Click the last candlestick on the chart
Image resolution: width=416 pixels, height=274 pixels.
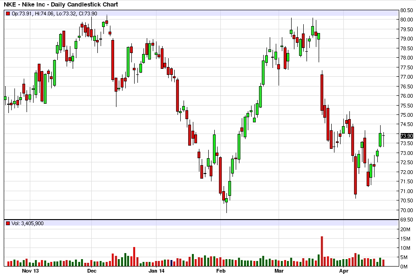point(383,140)
